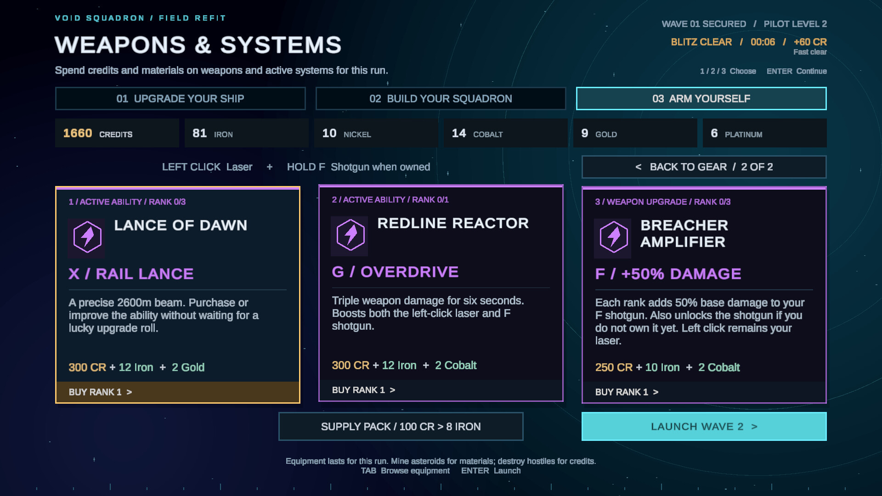Click the 300 CR + 12 Iron + 2 Gold cost
The width and height of the screenshot is (882, 496).
(x=136, y=367)
